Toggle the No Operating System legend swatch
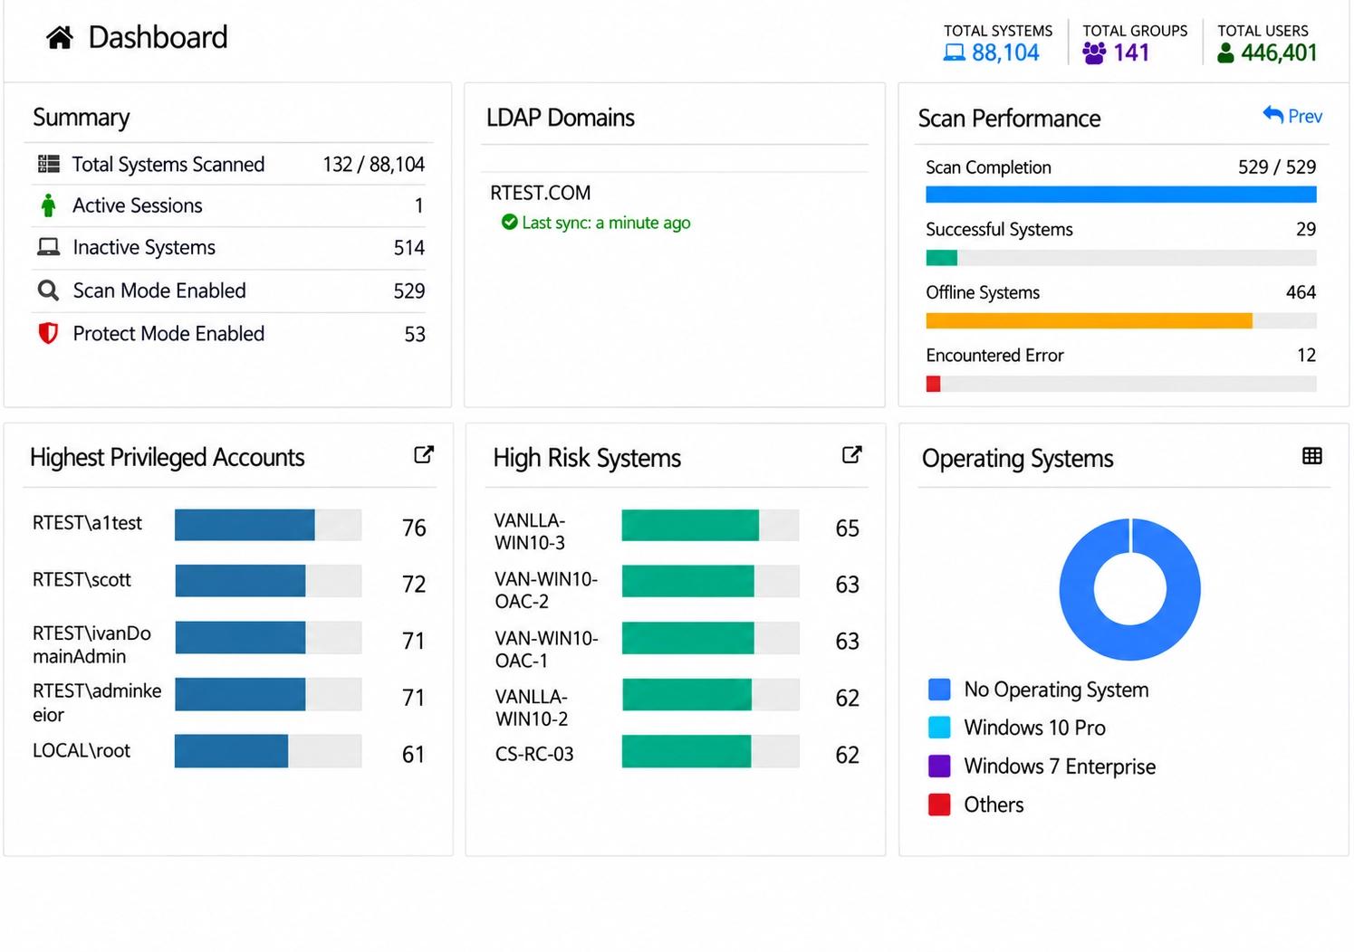Viewport: 1354px width, 952px height. (940, 690)
